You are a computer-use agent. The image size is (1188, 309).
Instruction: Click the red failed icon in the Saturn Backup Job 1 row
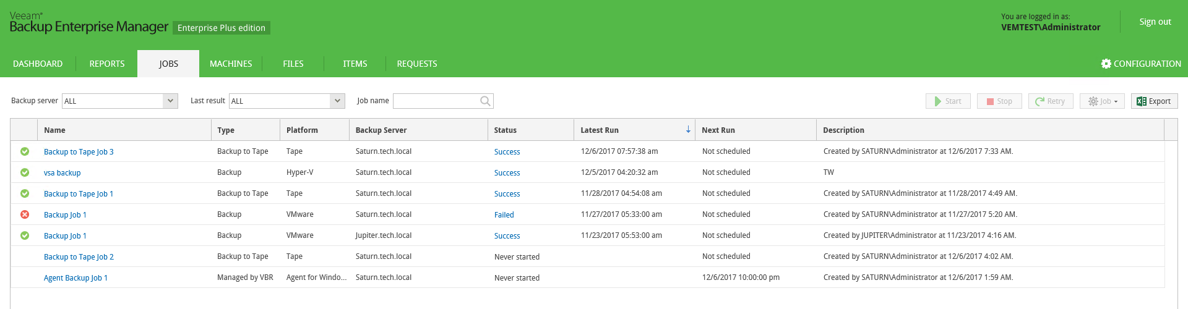[x=25, y=214]
